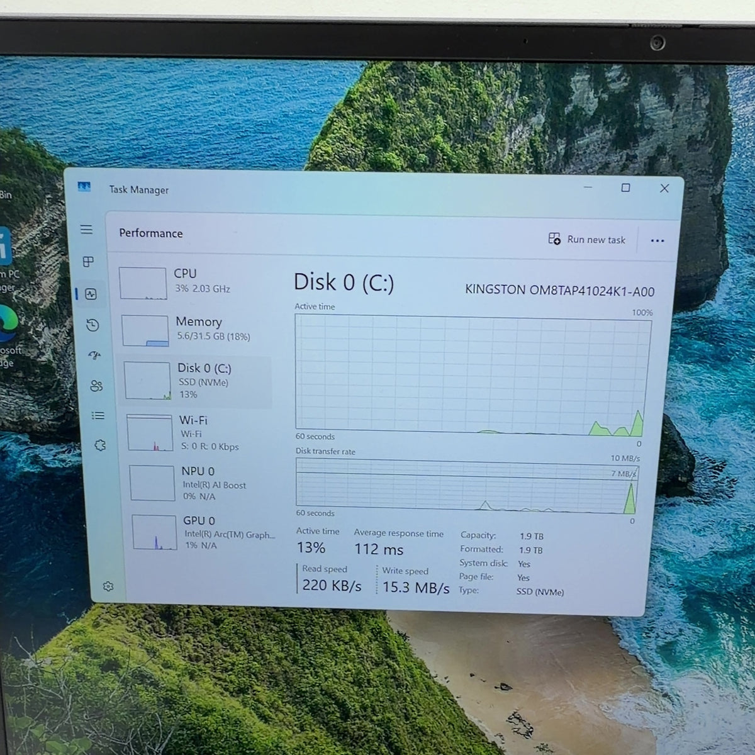Select the Disk 0 (C:) performance entry
The width and height of the screenshot is (755, 755).
196,381
